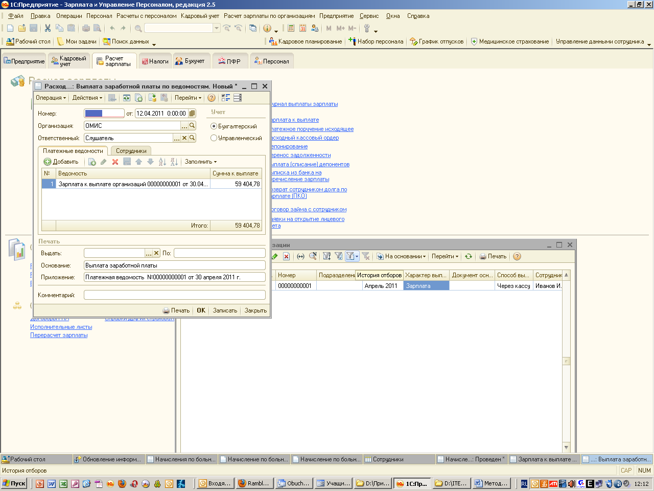The image size is (654, 491).
Task: Open the main toolbar search combo dropdown arrow
Action: [x=217, y=28]
